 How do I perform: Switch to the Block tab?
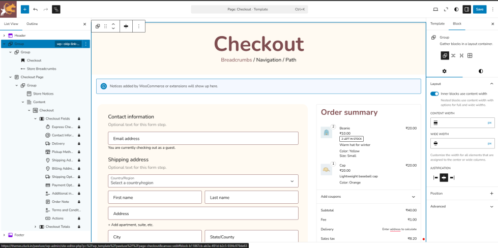[457, 24]
